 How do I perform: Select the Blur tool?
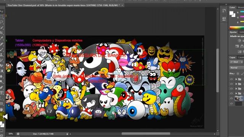click(2, 76)
